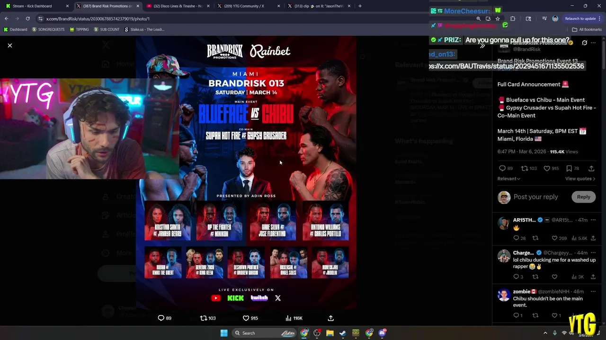Close the photo viewer with X
This screenshot has width=606, height=340.
click(x=9, y=45)
